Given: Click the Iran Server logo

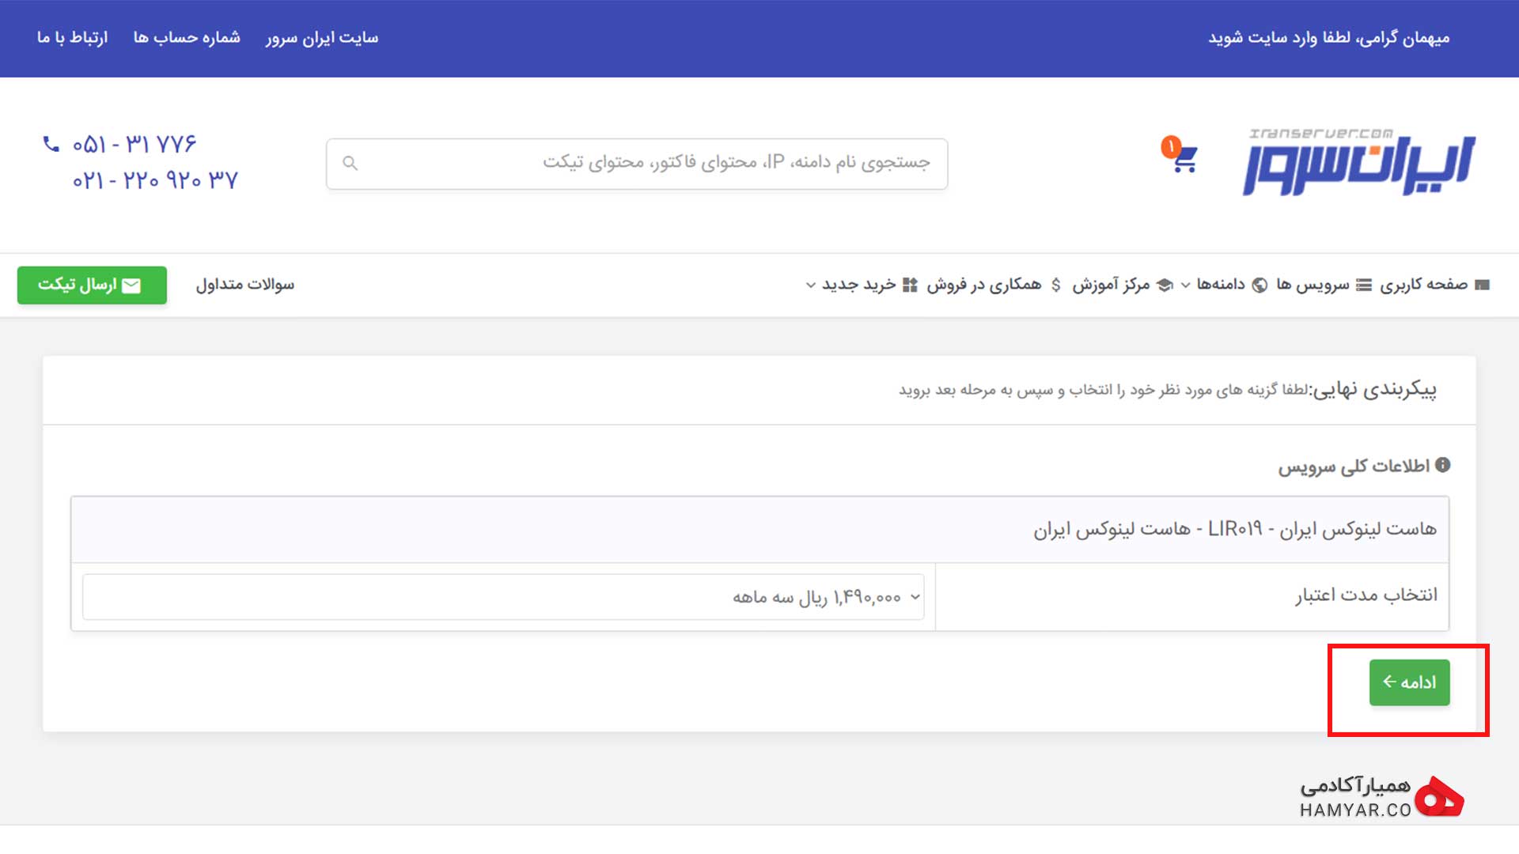Looking at the screenshot, I should click(1358, 162).
